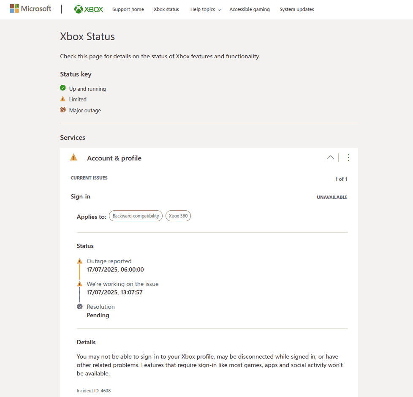Expand the Help topics dropdown

[x=205, y=9]
